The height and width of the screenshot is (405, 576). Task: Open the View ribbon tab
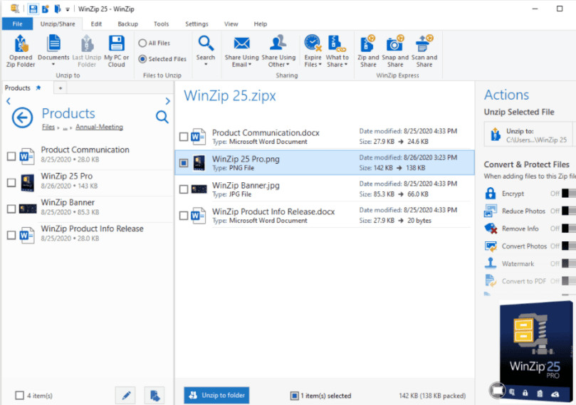(x=231, y=24)
